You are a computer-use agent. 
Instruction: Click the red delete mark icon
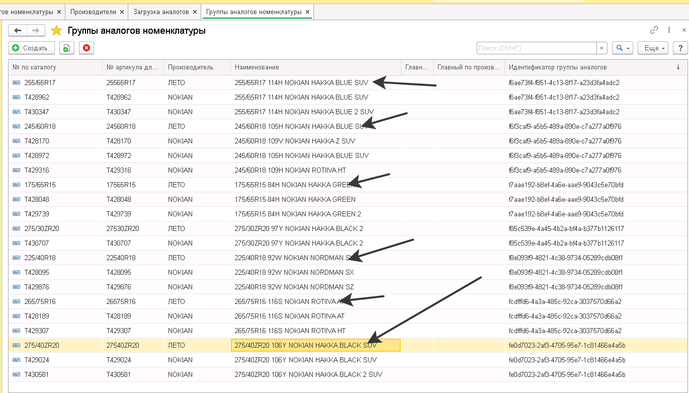tap(87, 48)
